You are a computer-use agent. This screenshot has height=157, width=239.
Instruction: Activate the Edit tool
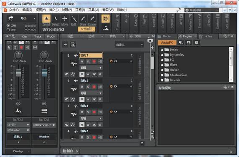tap(74, 18)
